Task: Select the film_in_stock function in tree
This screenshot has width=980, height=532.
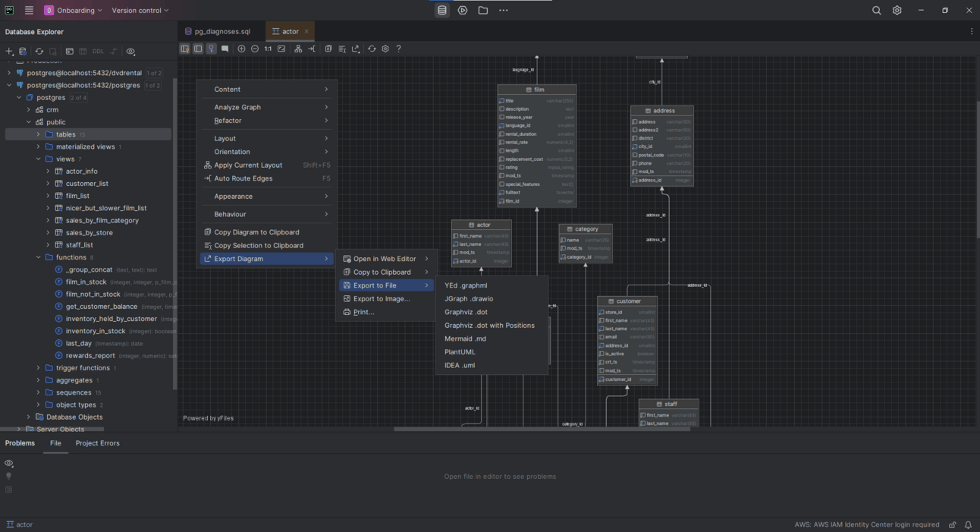Action: pyautogui.click(x=86, y=282)
